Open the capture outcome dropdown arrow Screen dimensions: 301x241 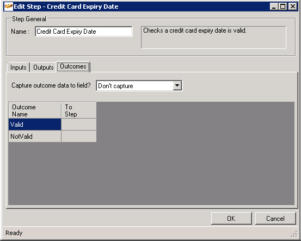tap(177, 85)
